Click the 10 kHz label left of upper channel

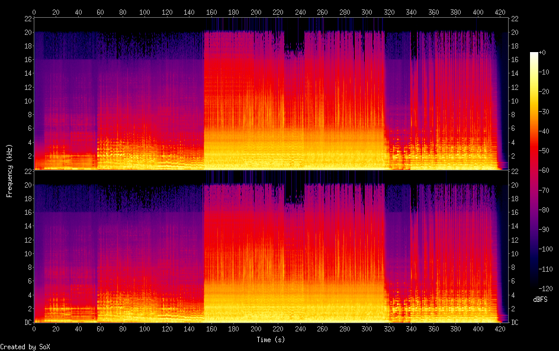tap(26, 101)
